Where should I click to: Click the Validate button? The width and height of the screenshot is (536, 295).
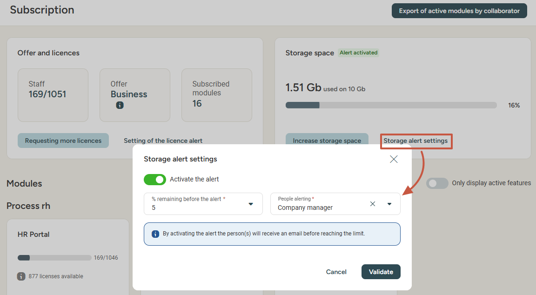381,272
